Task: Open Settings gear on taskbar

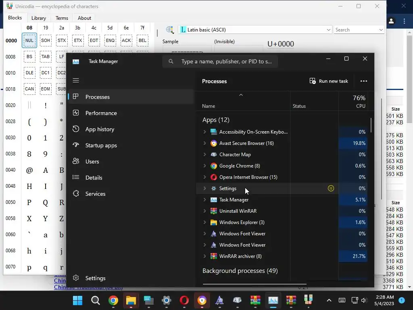Action: [167, 300]
